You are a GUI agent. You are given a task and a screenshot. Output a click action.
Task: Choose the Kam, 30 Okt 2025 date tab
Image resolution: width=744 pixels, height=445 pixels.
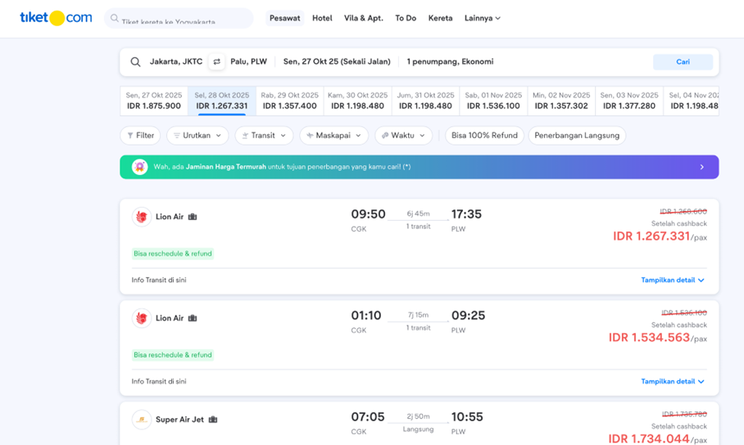[x=356, y=101]
